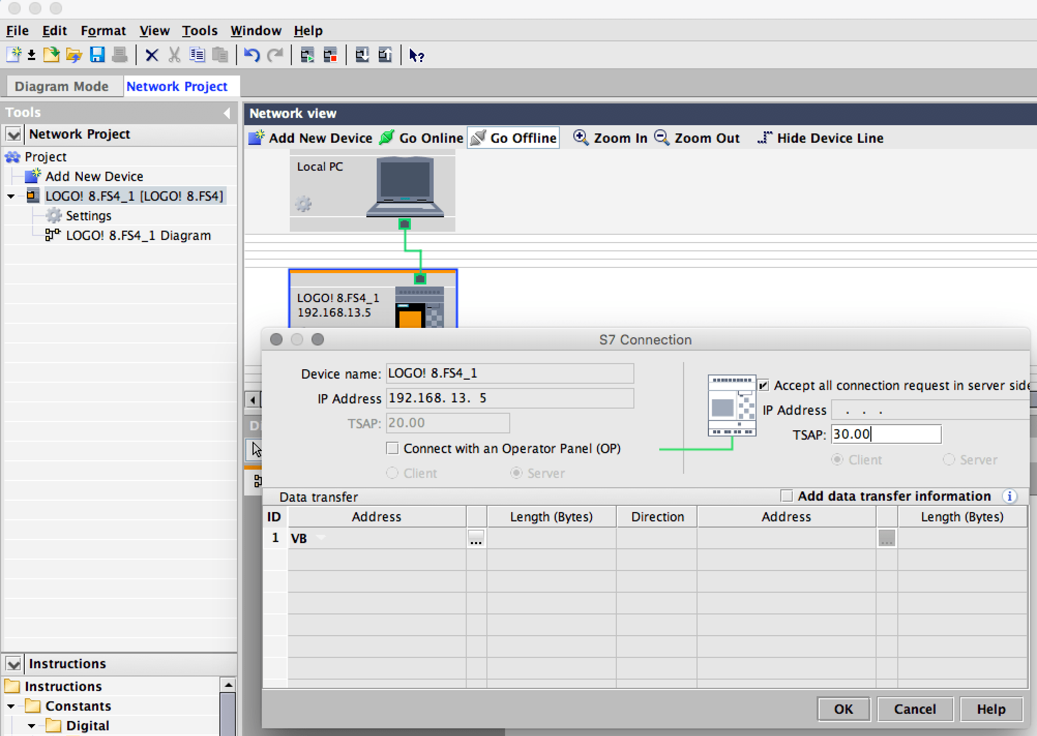This screenshot has height=736, width=1037.
Task: Click the delete X toolbar icon
Action: [152, 55]
